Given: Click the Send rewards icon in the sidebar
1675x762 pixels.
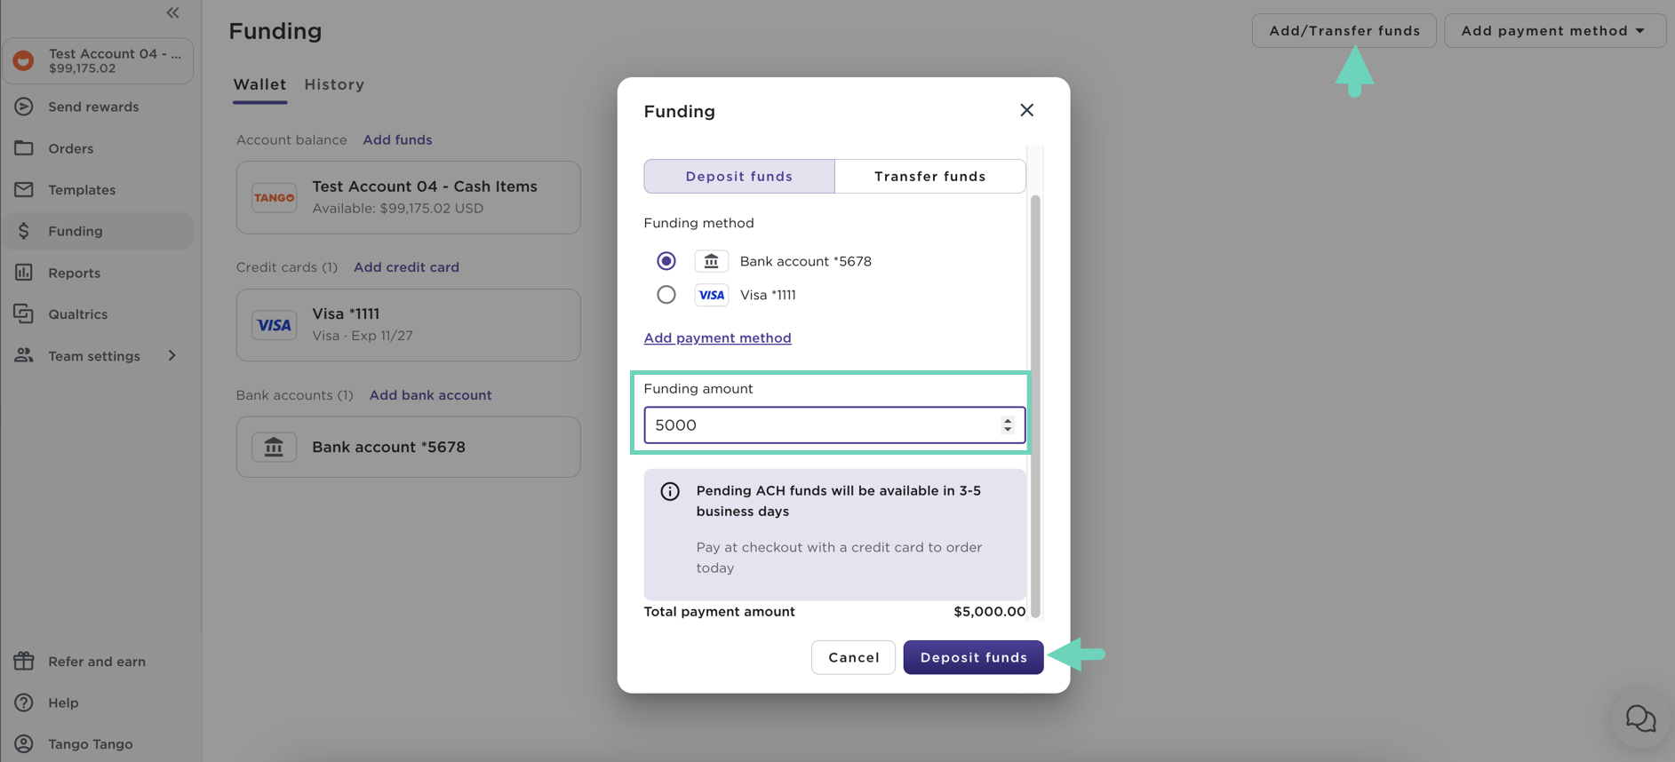Looking at the screenshot, I should click(24, 107).
